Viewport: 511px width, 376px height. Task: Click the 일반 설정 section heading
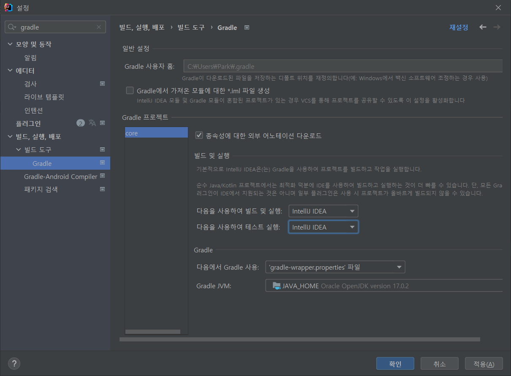(136, 49)
